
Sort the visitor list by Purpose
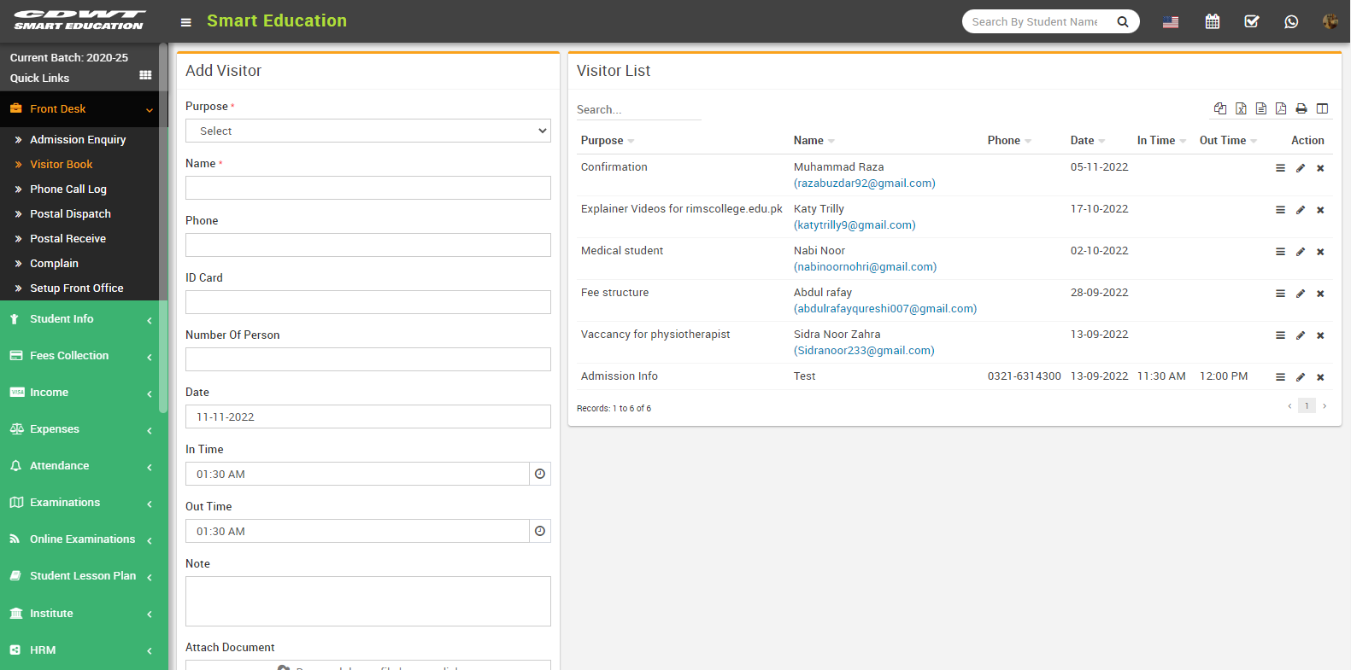click(x=608, y=140)
